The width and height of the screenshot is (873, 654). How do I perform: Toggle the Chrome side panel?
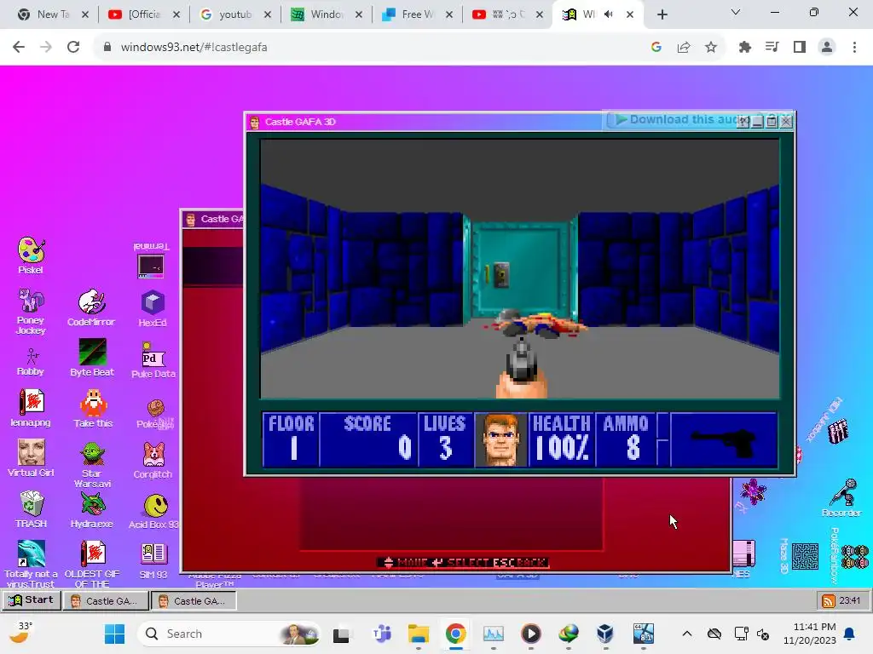[x=800, y=48]
